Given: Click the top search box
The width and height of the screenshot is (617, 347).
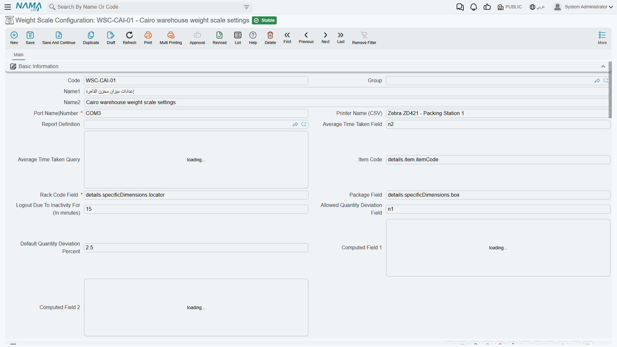Looking at the screenshot, I should coord(149,7).
